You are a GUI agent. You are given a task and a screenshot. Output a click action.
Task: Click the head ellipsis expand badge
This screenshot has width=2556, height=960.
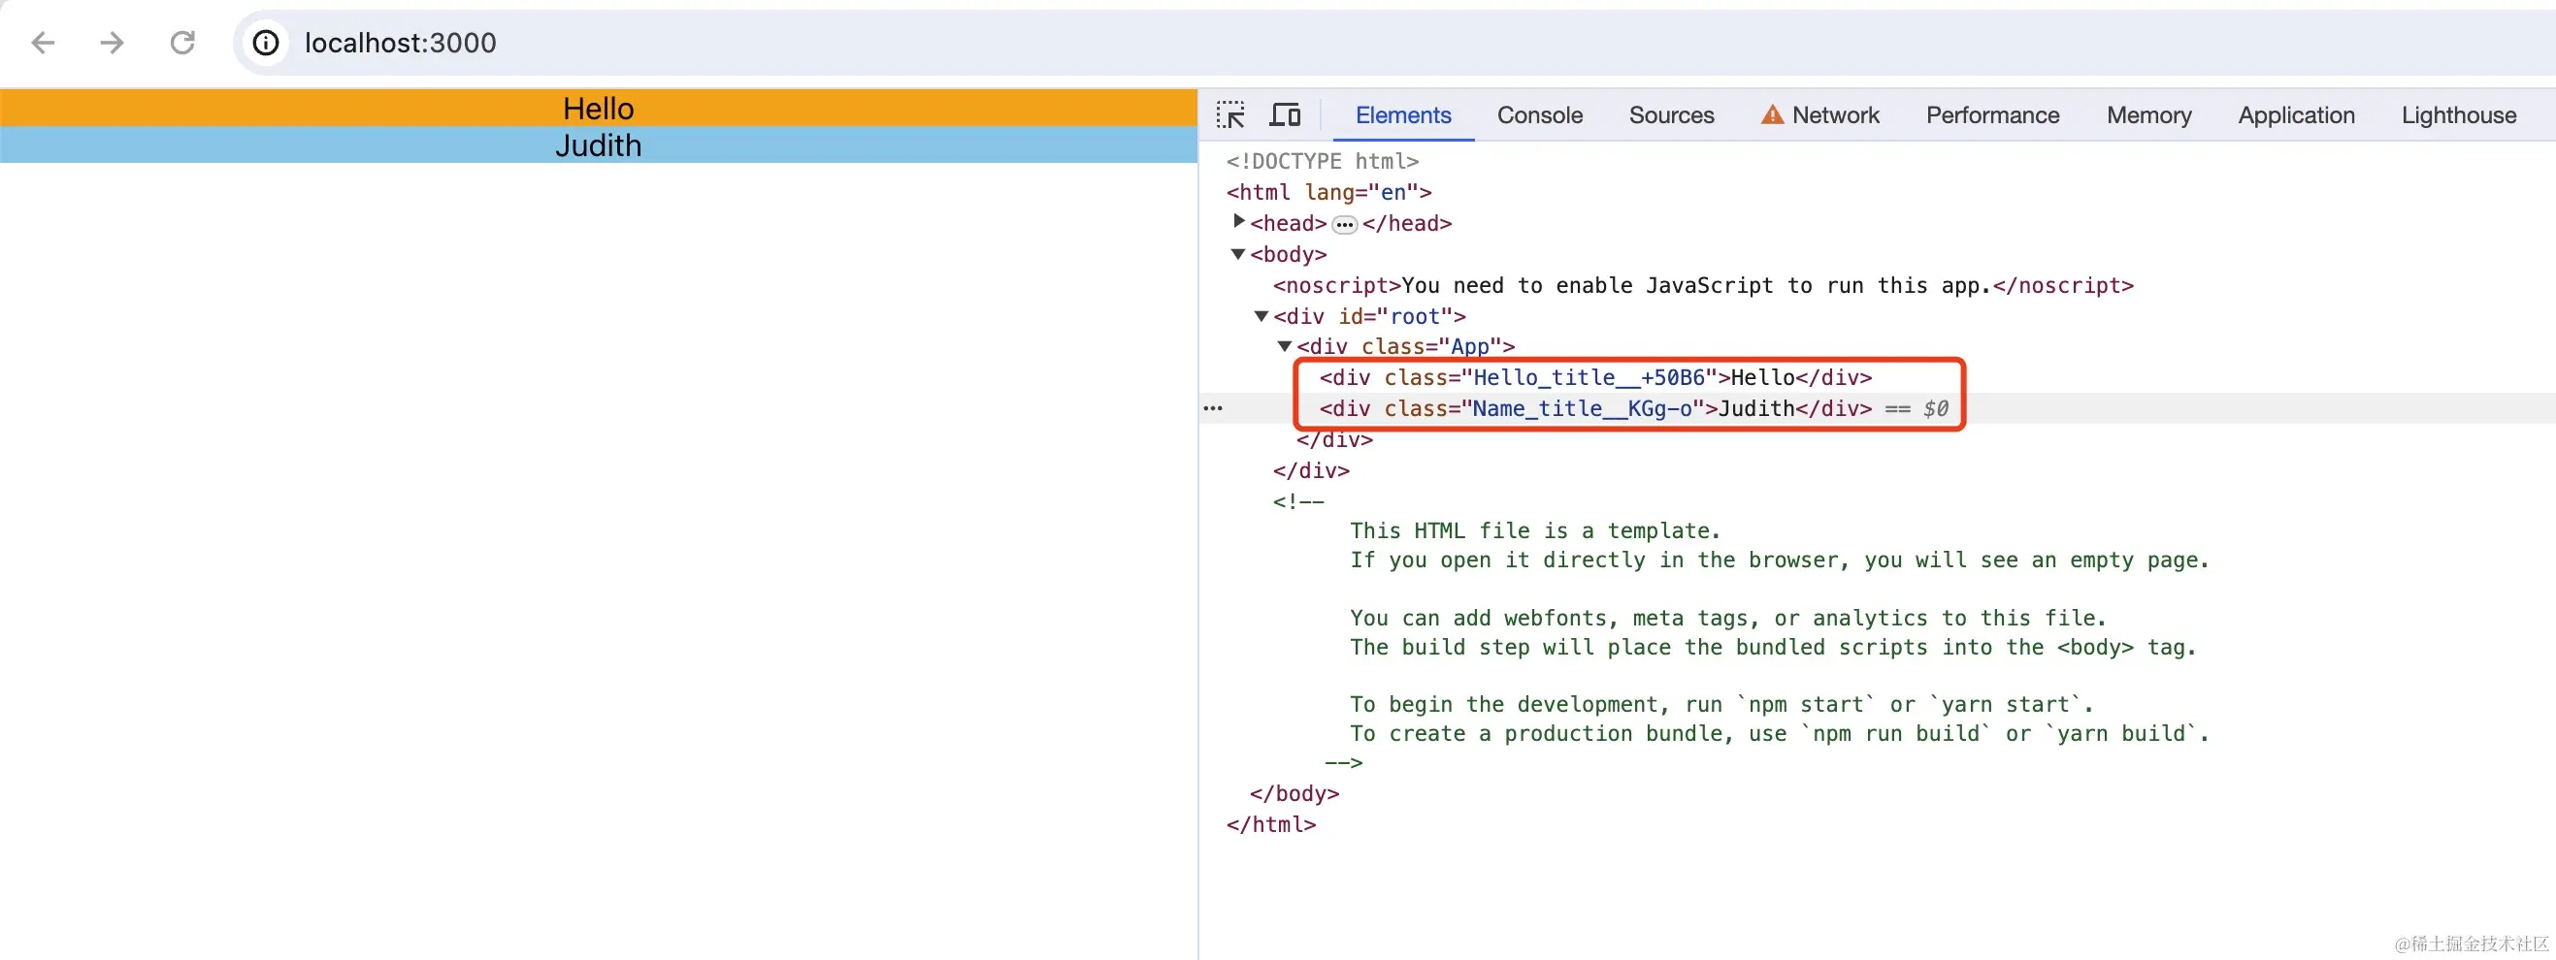point(1345,225)
